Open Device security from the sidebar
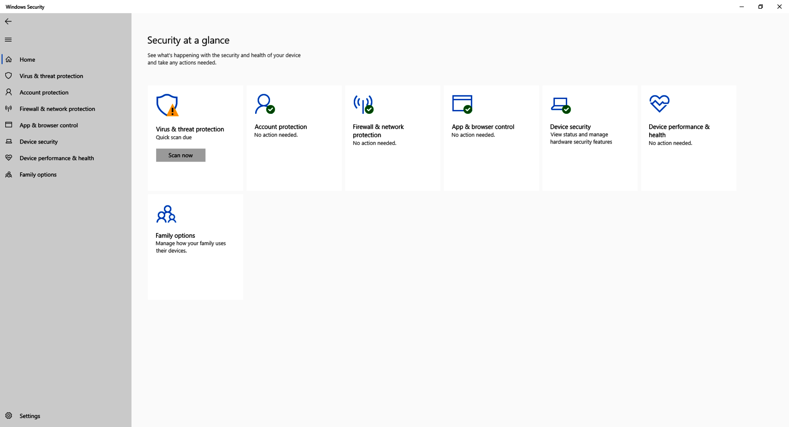 [x=39, y=142]
